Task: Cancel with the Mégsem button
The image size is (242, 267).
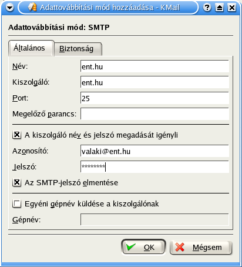Action: pos(201,248)
